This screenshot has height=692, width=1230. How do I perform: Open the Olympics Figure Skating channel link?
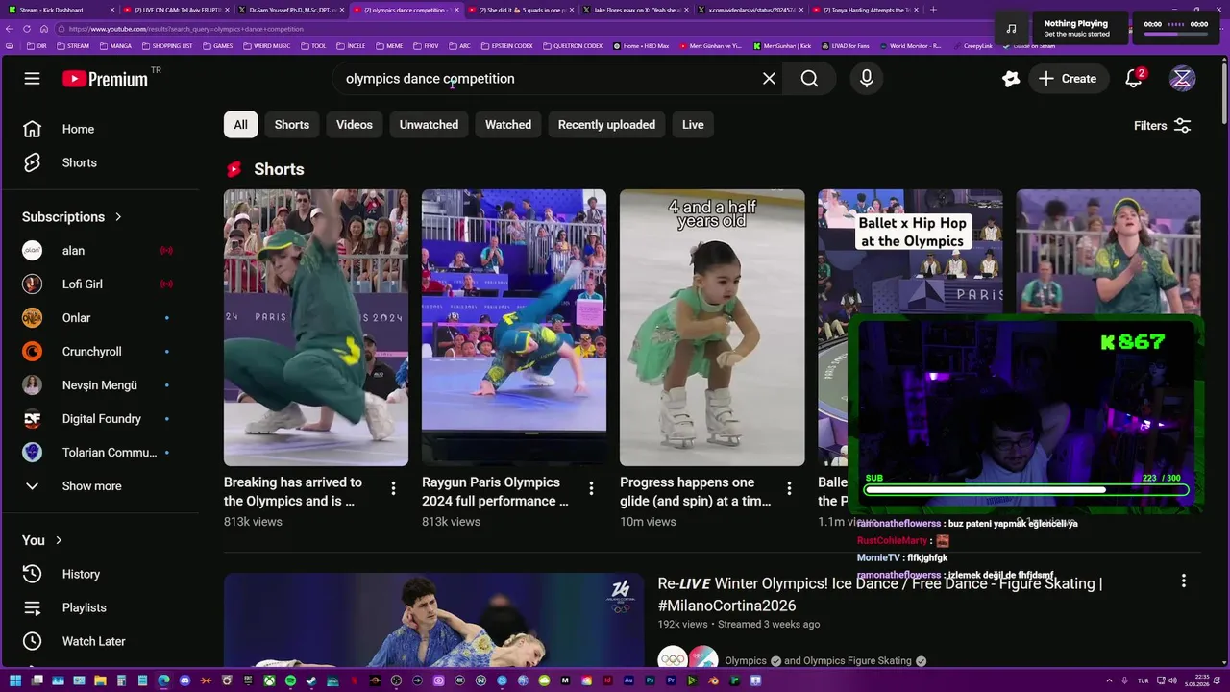[858, 661]
